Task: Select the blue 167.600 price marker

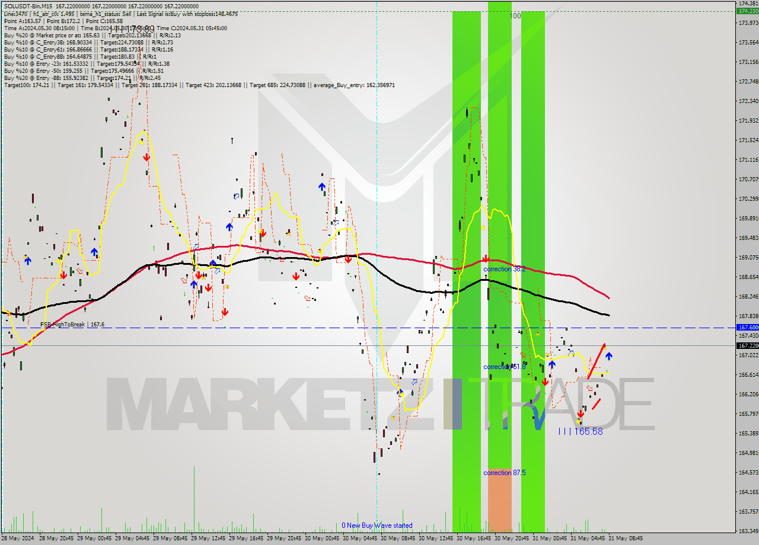Action: click(747, 327)
